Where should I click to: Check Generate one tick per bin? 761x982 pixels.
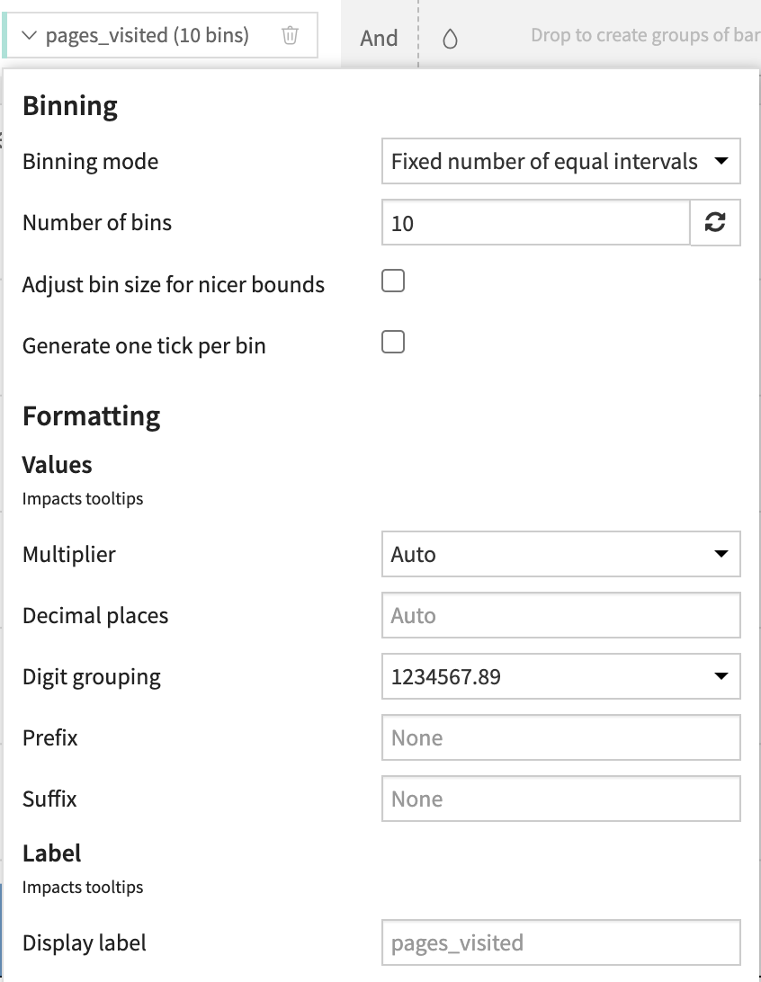tap(393, 343)
